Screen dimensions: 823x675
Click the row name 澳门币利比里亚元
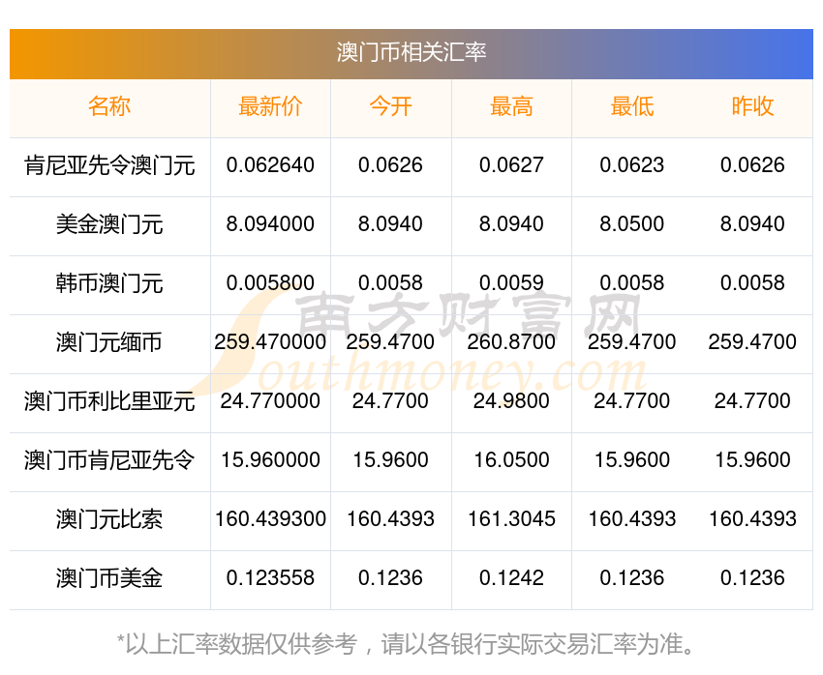109,401
